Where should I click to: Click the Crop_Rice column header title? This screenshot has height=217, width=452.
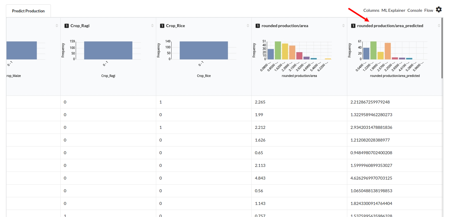pos(175,26)
